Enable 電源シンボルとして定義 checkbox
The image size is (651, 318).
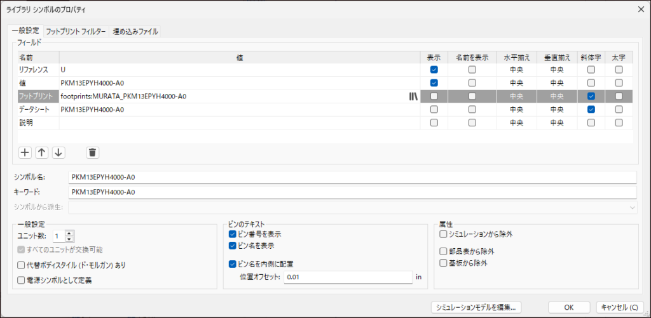pos(22,280)
